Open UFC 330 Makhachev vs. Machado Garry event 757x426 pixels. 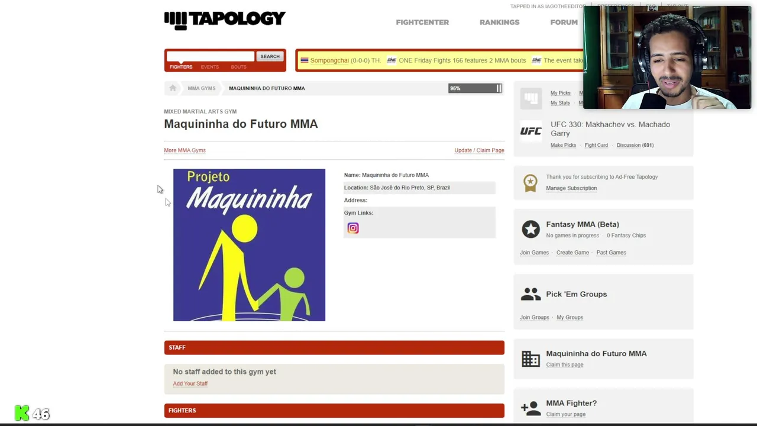pos(610,129)
